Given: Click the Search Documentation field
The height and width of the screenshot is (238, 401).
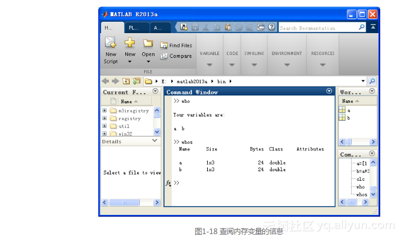Looking at the screenshot, I should (x=318, y=28).
